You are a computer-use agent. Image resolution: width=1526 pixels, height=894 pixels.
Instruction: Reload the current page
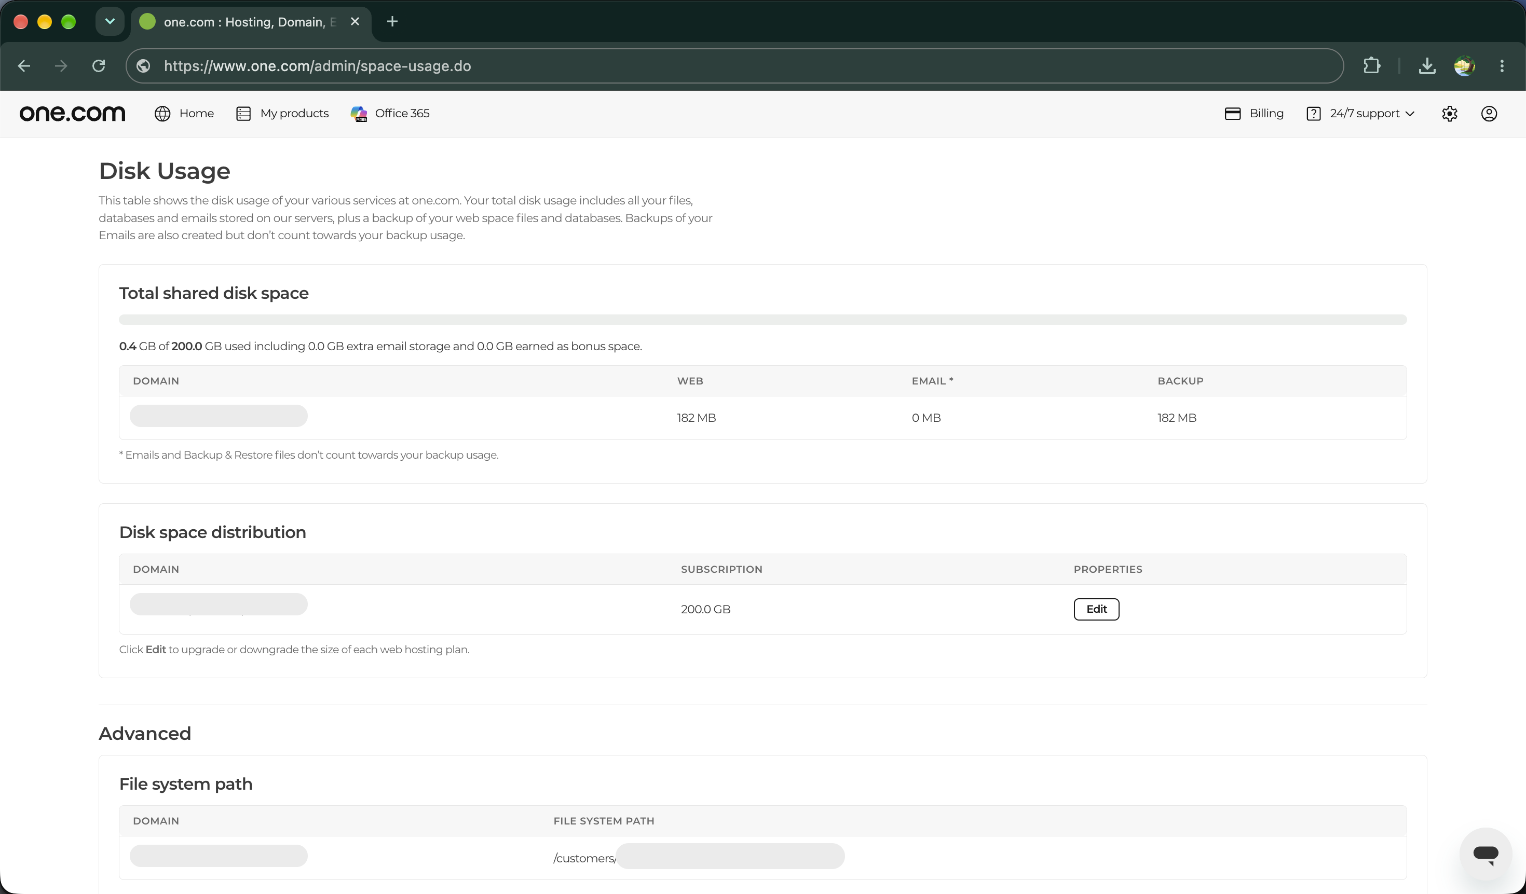click(x=99, y=65)
